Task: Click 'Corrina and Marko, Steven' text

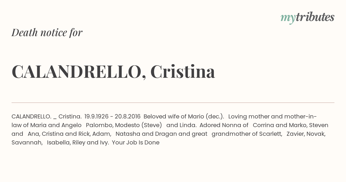Action: tap(291, 125)
